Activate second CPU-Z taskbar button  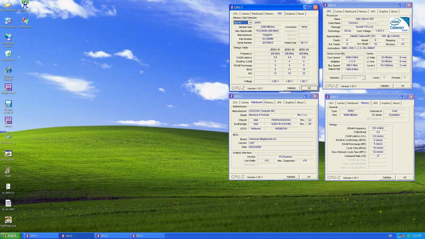pos(77,236)
